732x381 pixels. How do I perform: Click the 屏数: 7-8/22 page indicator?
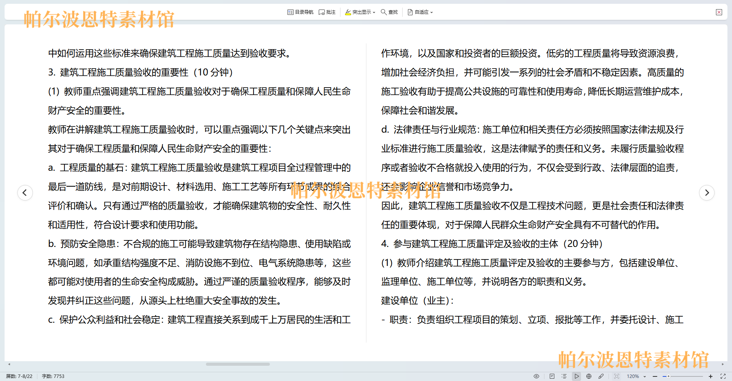(x=19, y=376)
